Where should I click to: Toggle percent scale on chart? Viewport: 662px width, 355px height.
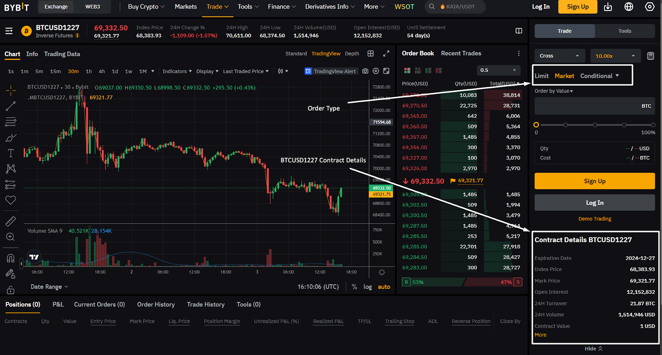tap(355, 287)
